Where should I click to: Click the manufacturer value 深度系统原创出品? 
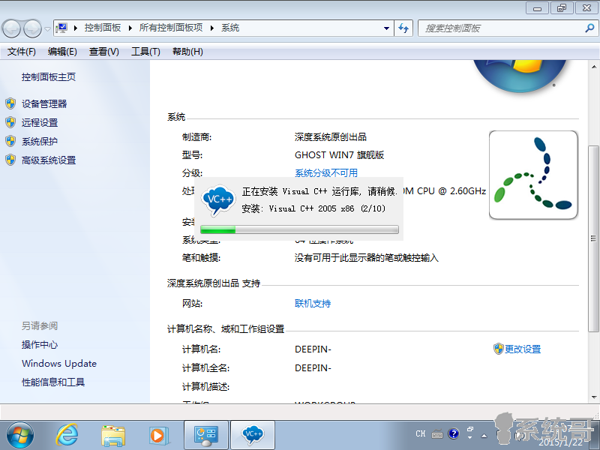tap(331, 137)
